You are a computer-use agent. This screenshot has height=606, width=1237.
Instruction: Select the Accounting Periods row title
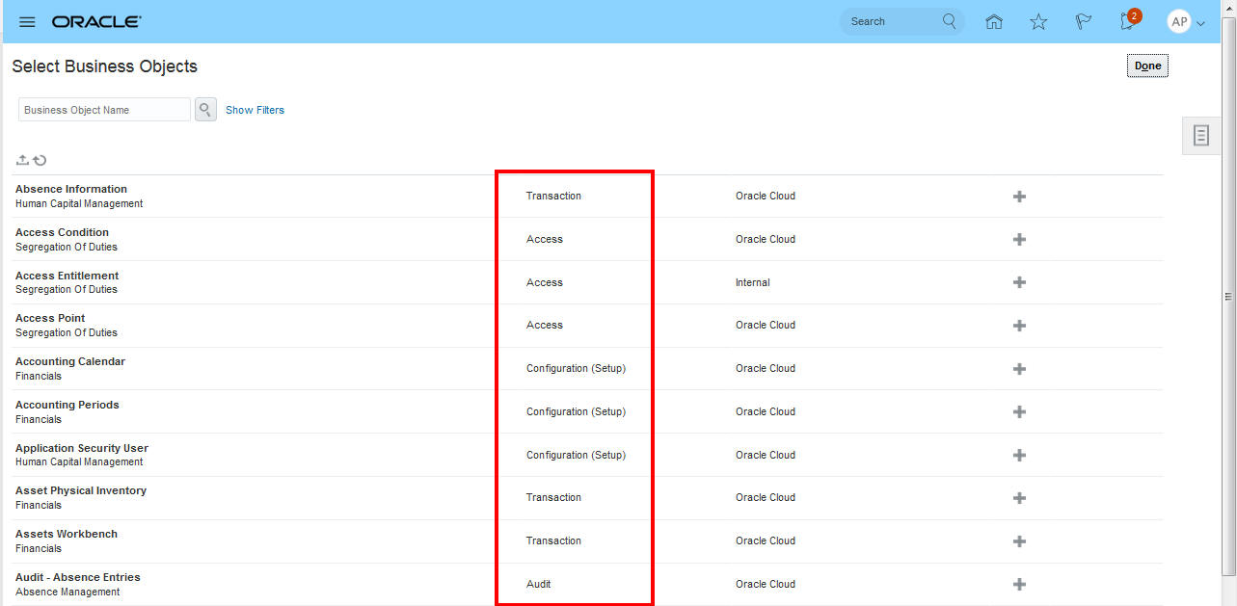pyautogui.click(x=67, y=405)
